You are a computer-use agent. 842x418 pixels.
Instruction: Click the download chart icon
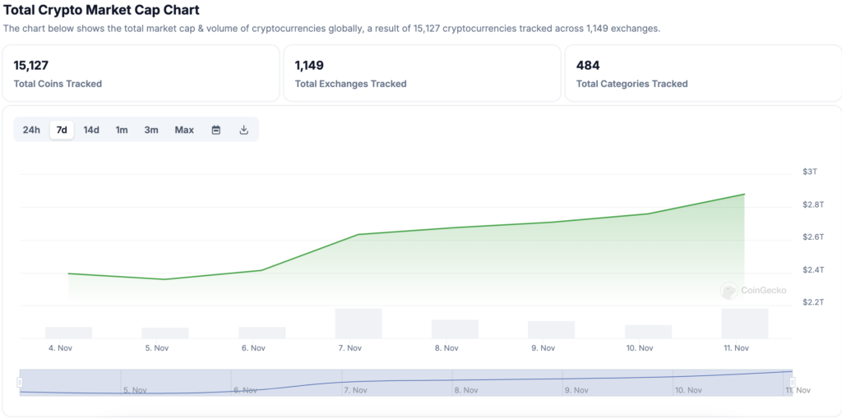click(243, 130)
